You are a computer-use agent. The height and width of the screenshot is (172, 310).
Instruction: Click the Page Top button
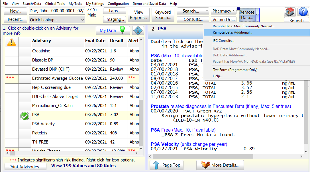pos(166,165)
